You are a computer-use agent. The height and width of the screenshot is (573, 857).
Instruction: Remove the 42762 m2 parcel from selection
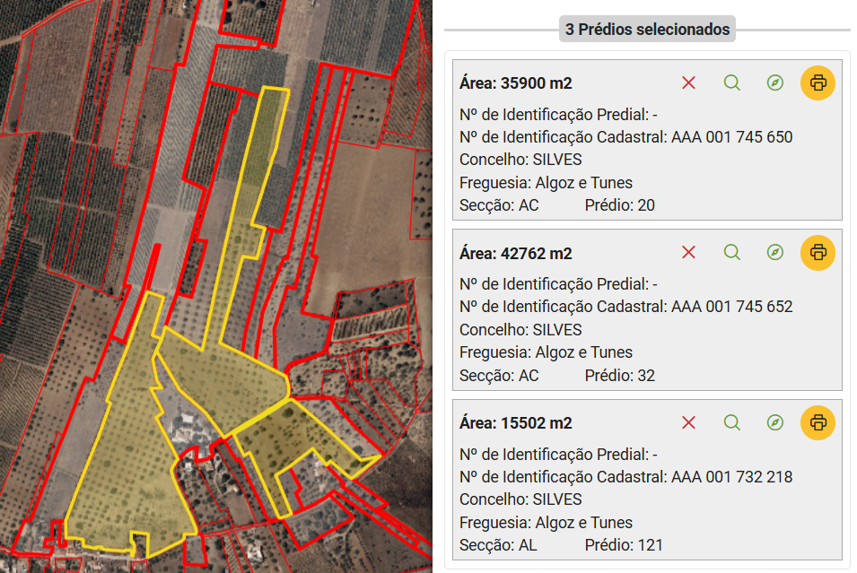click(x=688, y=252)
